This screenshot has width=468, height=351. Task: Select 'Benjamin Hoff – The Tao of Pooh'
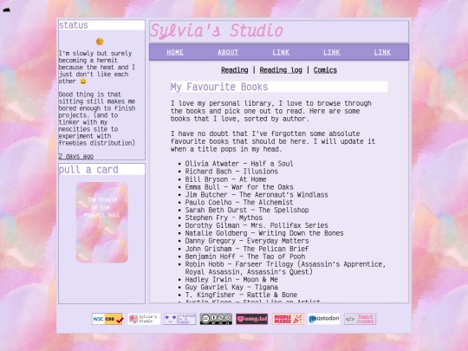[245, 257]
